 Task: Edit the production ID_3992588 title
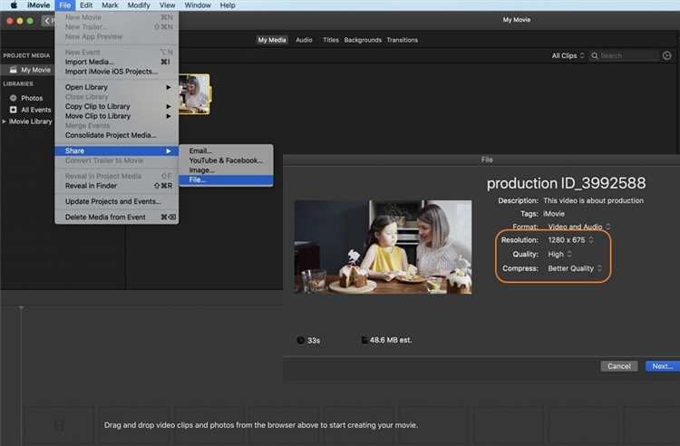[566, 183]
